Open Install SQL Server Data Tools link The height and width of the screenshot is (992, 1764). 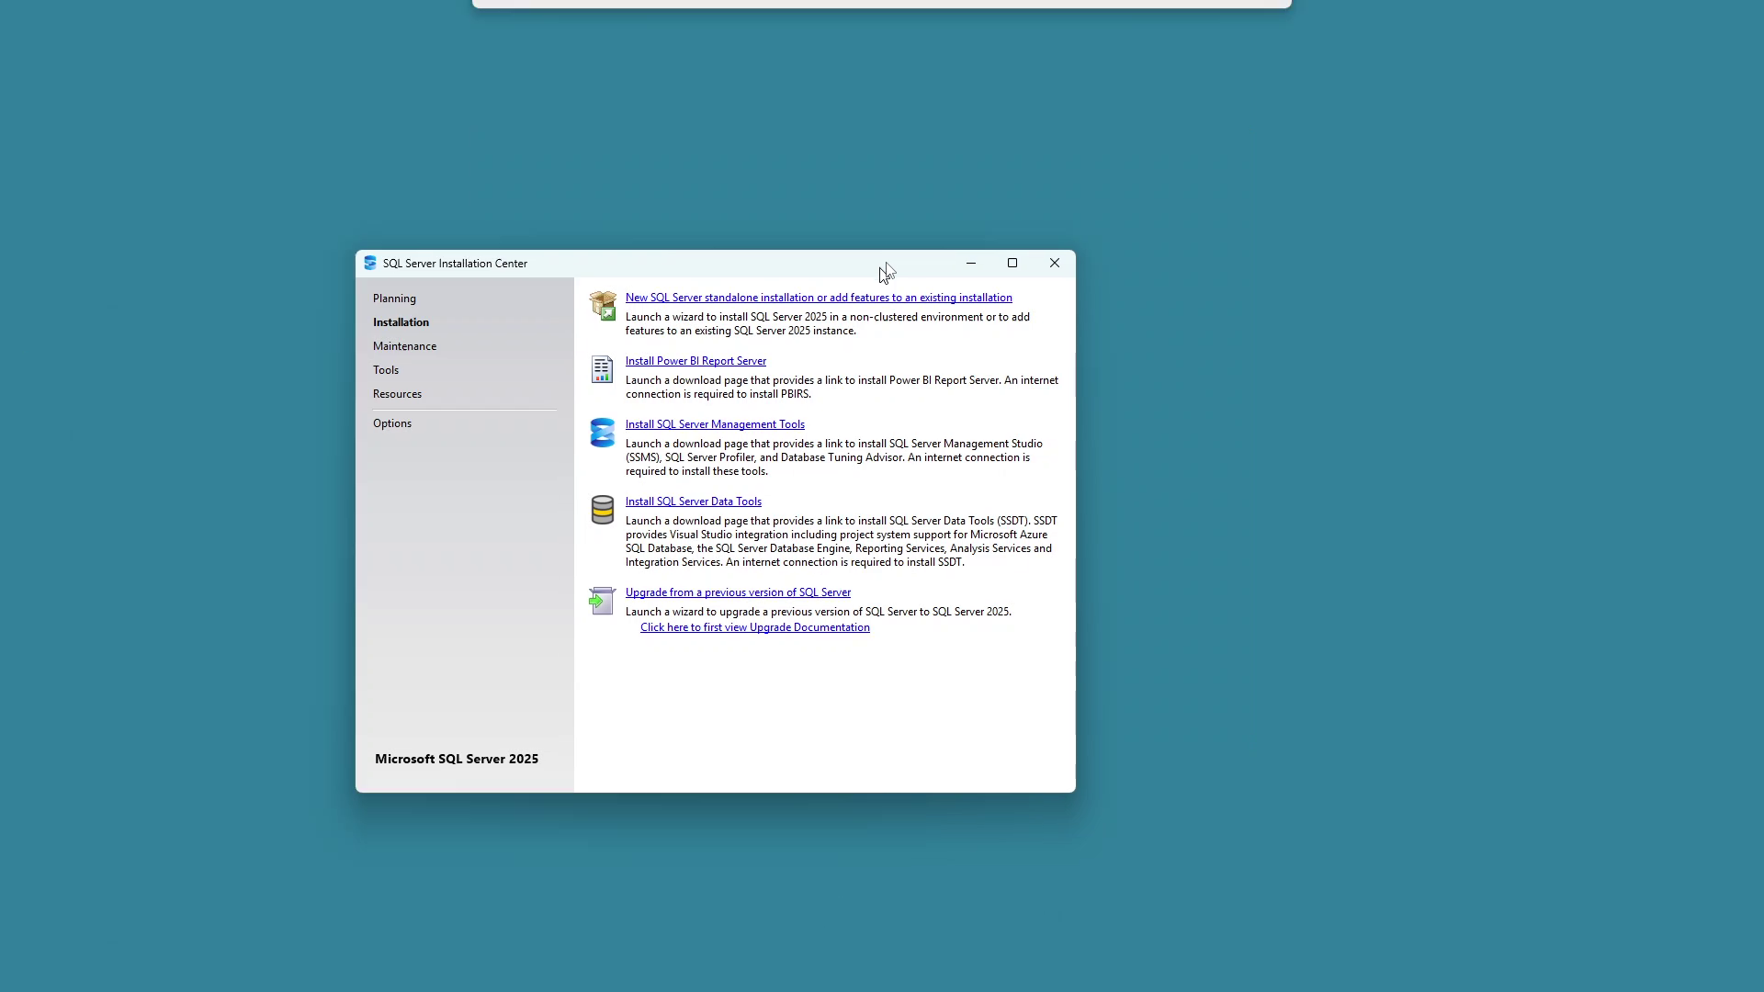click(x=694, y=502)
